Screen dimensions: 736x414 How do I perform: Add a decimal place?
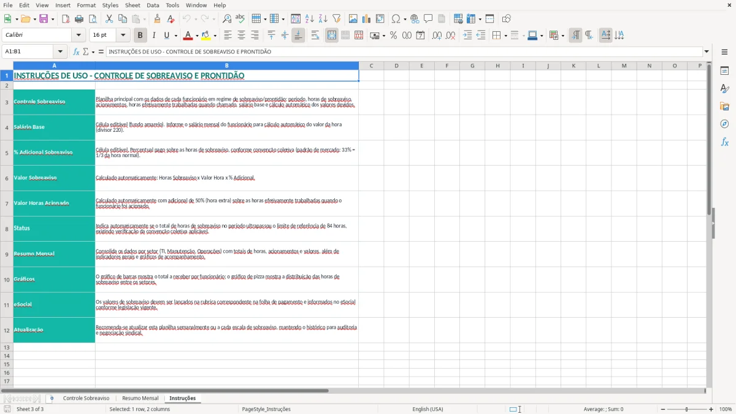437,36
